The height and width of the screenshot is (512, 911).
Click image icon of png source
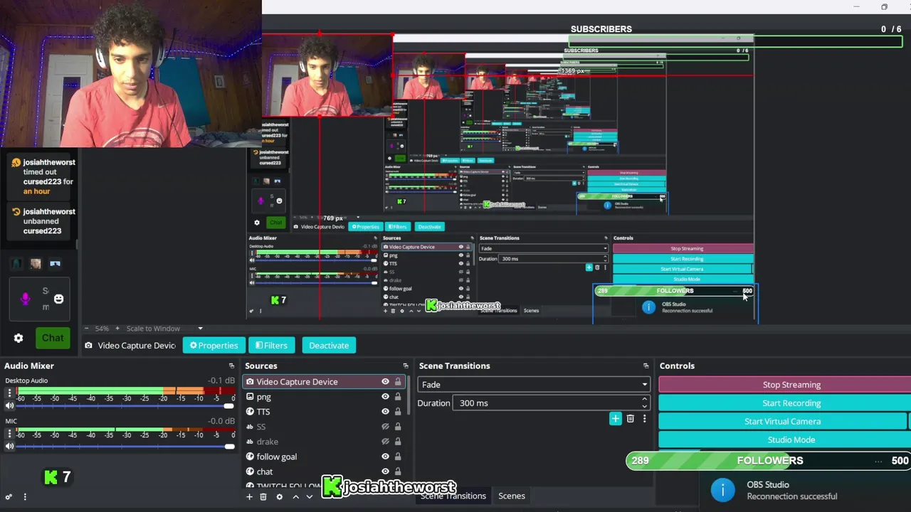pos(250,397)
